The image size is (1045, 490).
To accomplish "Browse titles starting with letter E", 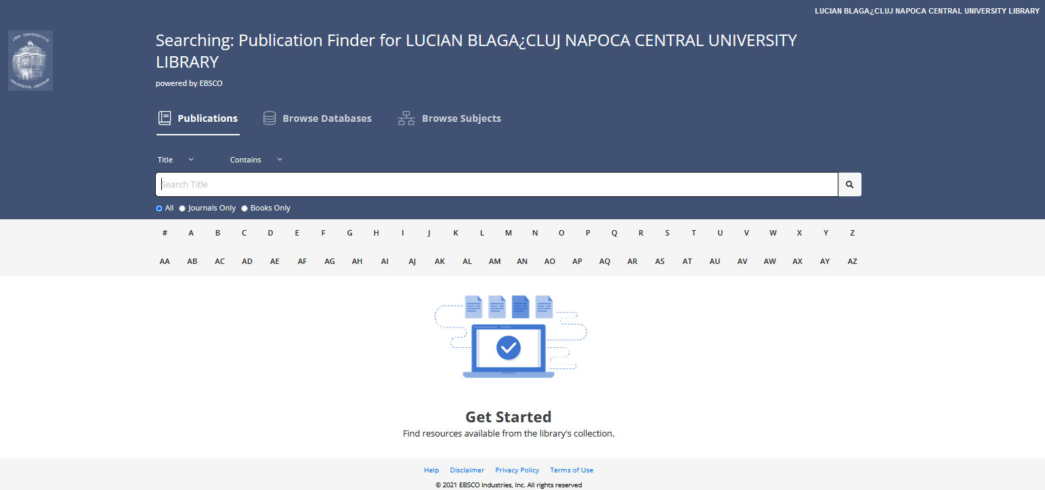I will (297, 233).
